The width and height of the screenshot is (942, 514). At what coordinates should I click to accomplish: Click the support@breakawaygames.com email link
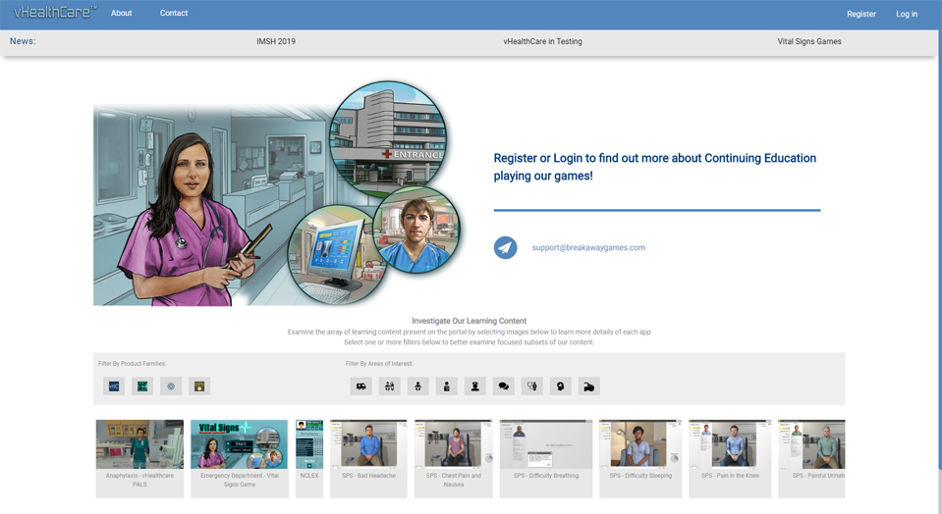(x=588, y=247)
